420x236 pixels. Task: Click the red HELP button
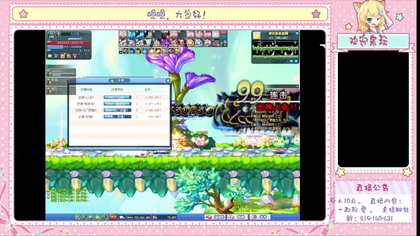click(x=113, y=217)
